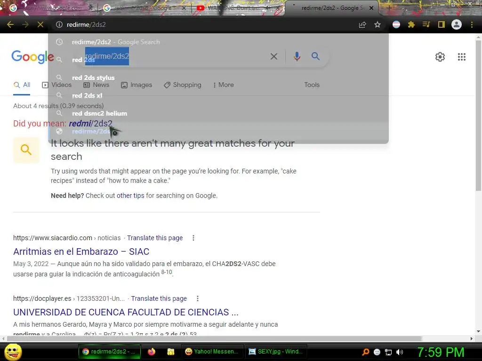Click the striped round extension icon
This screenshot has width=482, height=361.
[396, 24]
